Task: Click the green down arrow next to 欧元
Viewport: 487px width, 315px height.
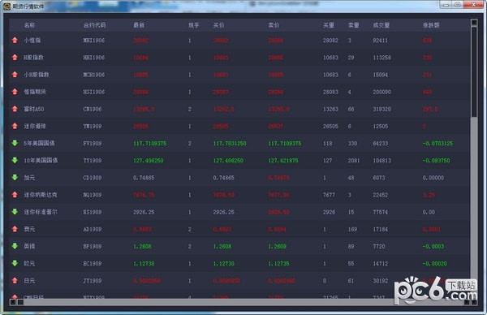Action: pyautogui.click(x=15, y=263)
